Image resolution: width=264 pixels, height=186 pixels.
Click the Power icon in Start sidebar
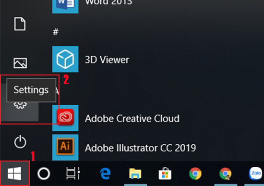pos(20,142)
